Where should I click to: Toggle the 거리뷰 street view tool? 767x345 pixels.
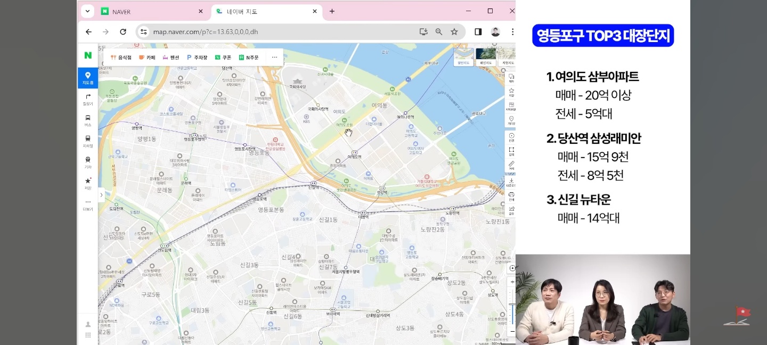(x=511, y=120)
